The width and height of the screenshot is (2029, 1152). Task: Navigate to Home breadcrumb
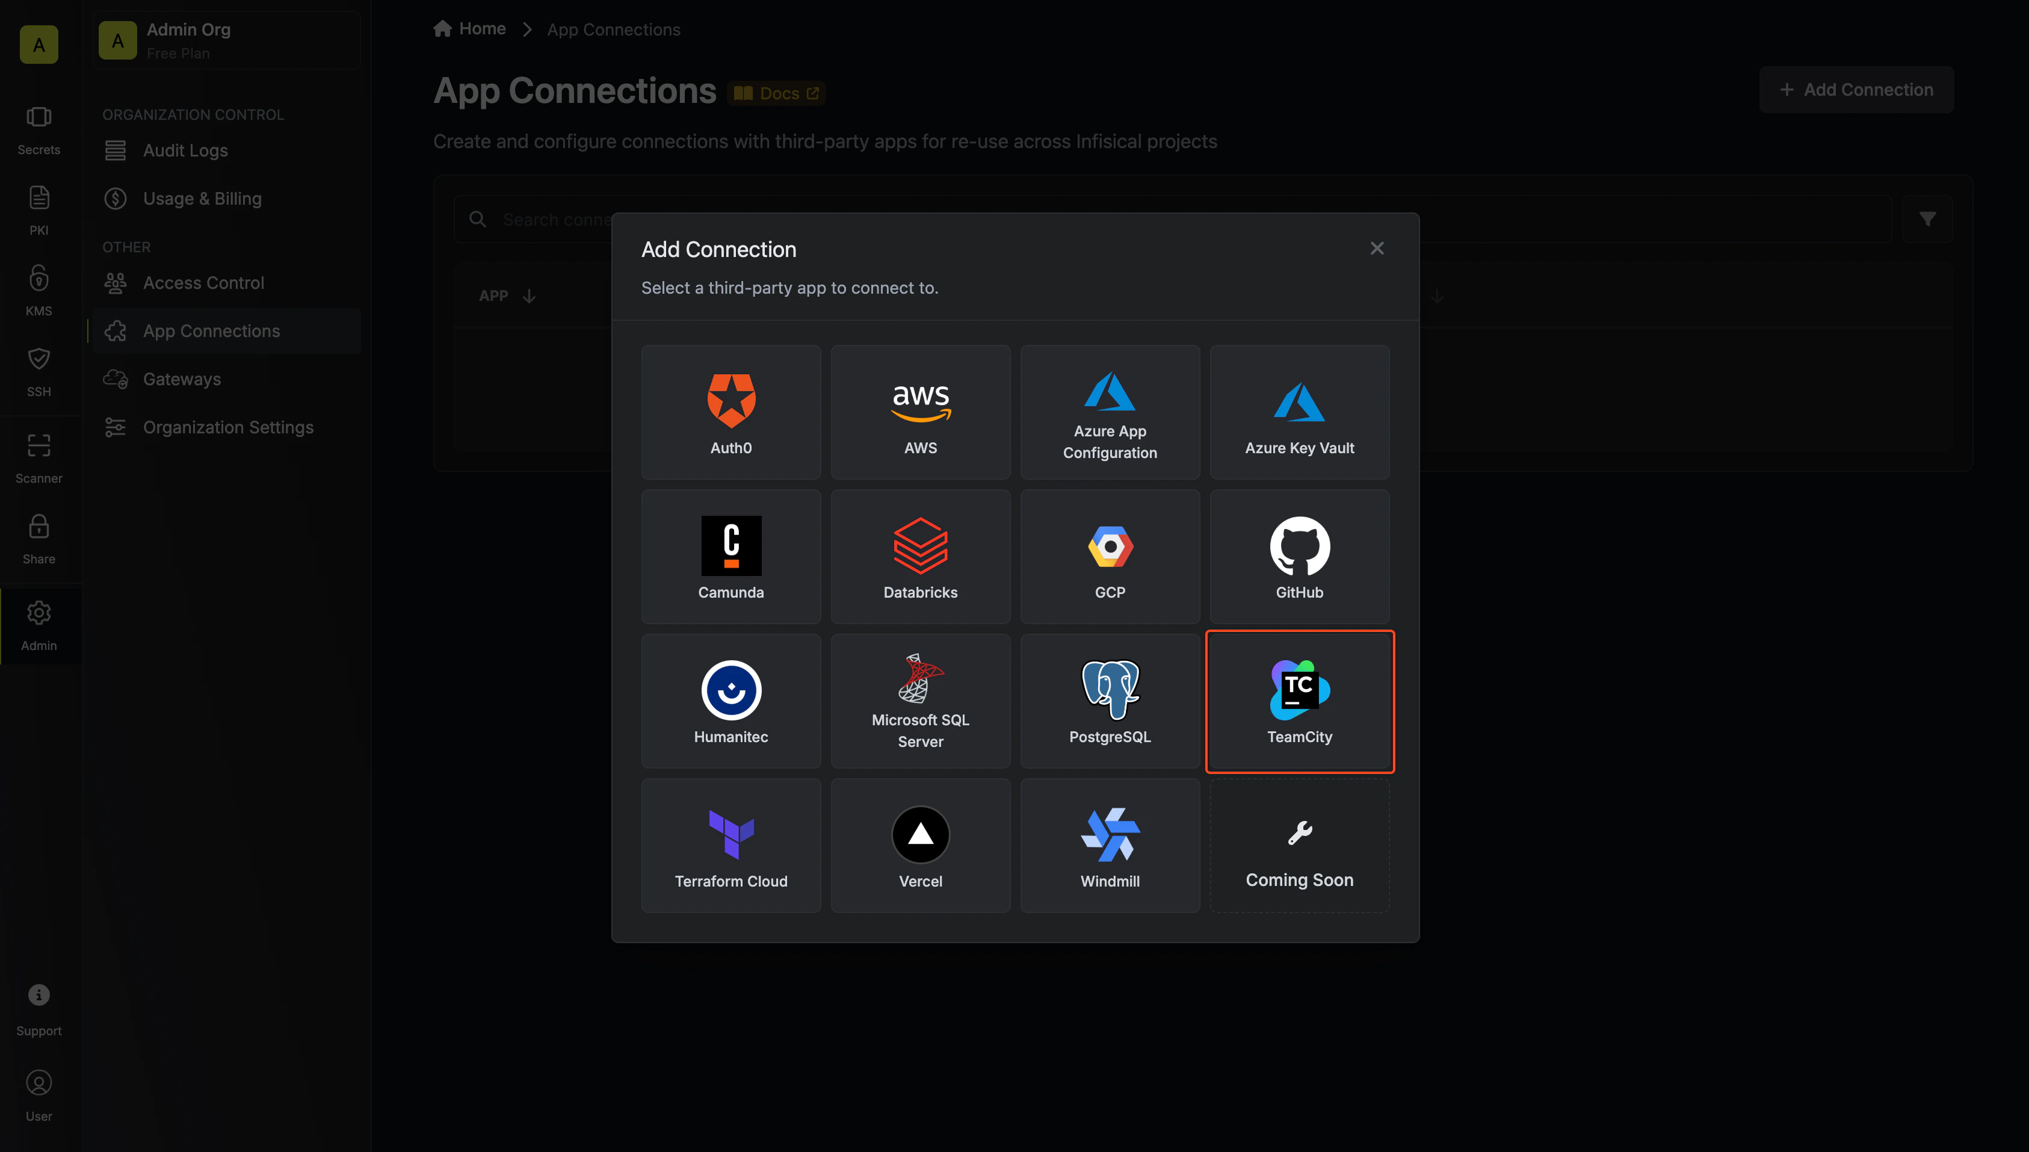(x=470, y=28)
